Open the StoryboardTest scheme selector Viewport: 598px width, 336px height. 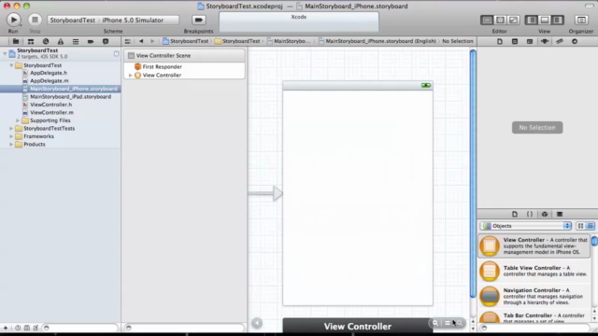pyautogui.click(x=72, y=21)
